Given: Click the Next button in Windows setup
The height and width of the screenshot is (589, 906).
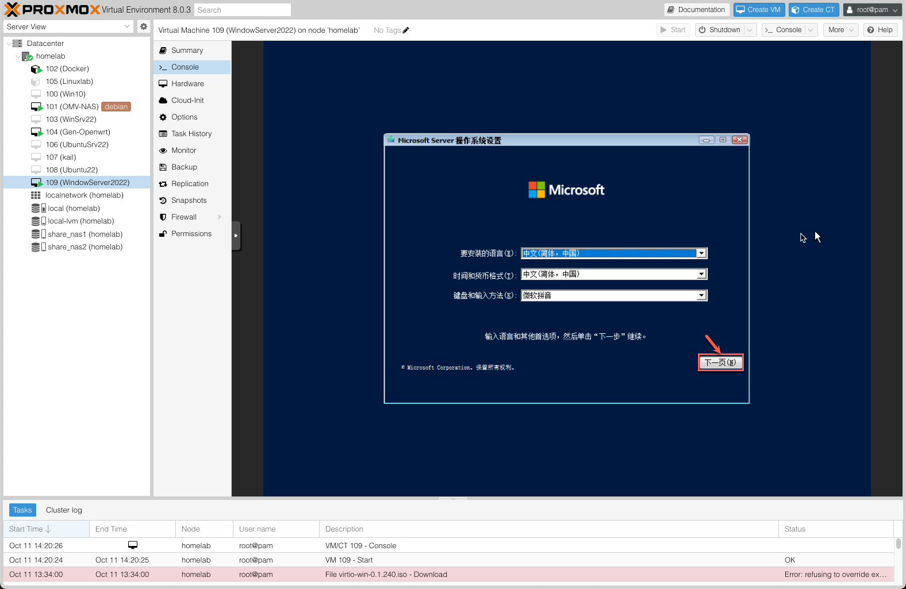Looking at the screenshot, I should [720, 363].
